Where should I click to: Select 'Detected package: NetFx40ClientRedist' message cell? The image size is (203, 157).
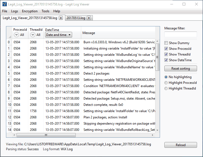tap(118, 92)
